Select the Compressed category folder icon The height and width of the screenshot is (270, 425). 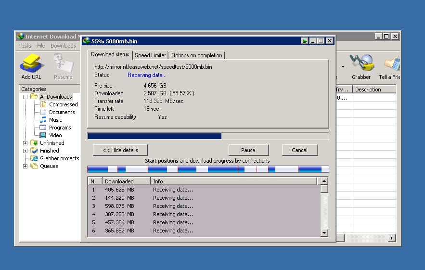pos(43,104)
